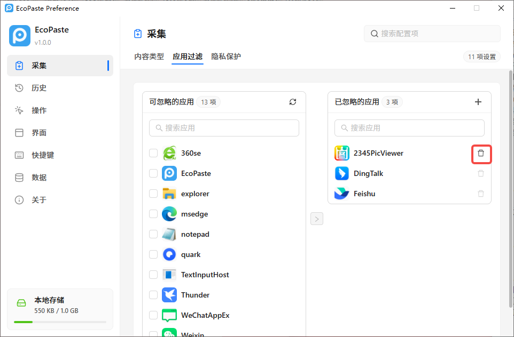This screenshot has width=514, height=337.
Task: Click the 本地存储 drive icon
Action: pos(21,303)
